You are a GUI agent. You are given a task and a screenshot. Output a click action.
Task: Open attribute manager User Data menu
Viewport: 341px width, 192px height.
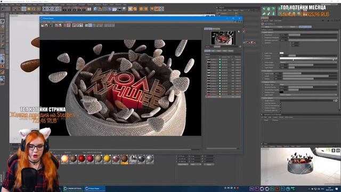[x=278, y=21]
